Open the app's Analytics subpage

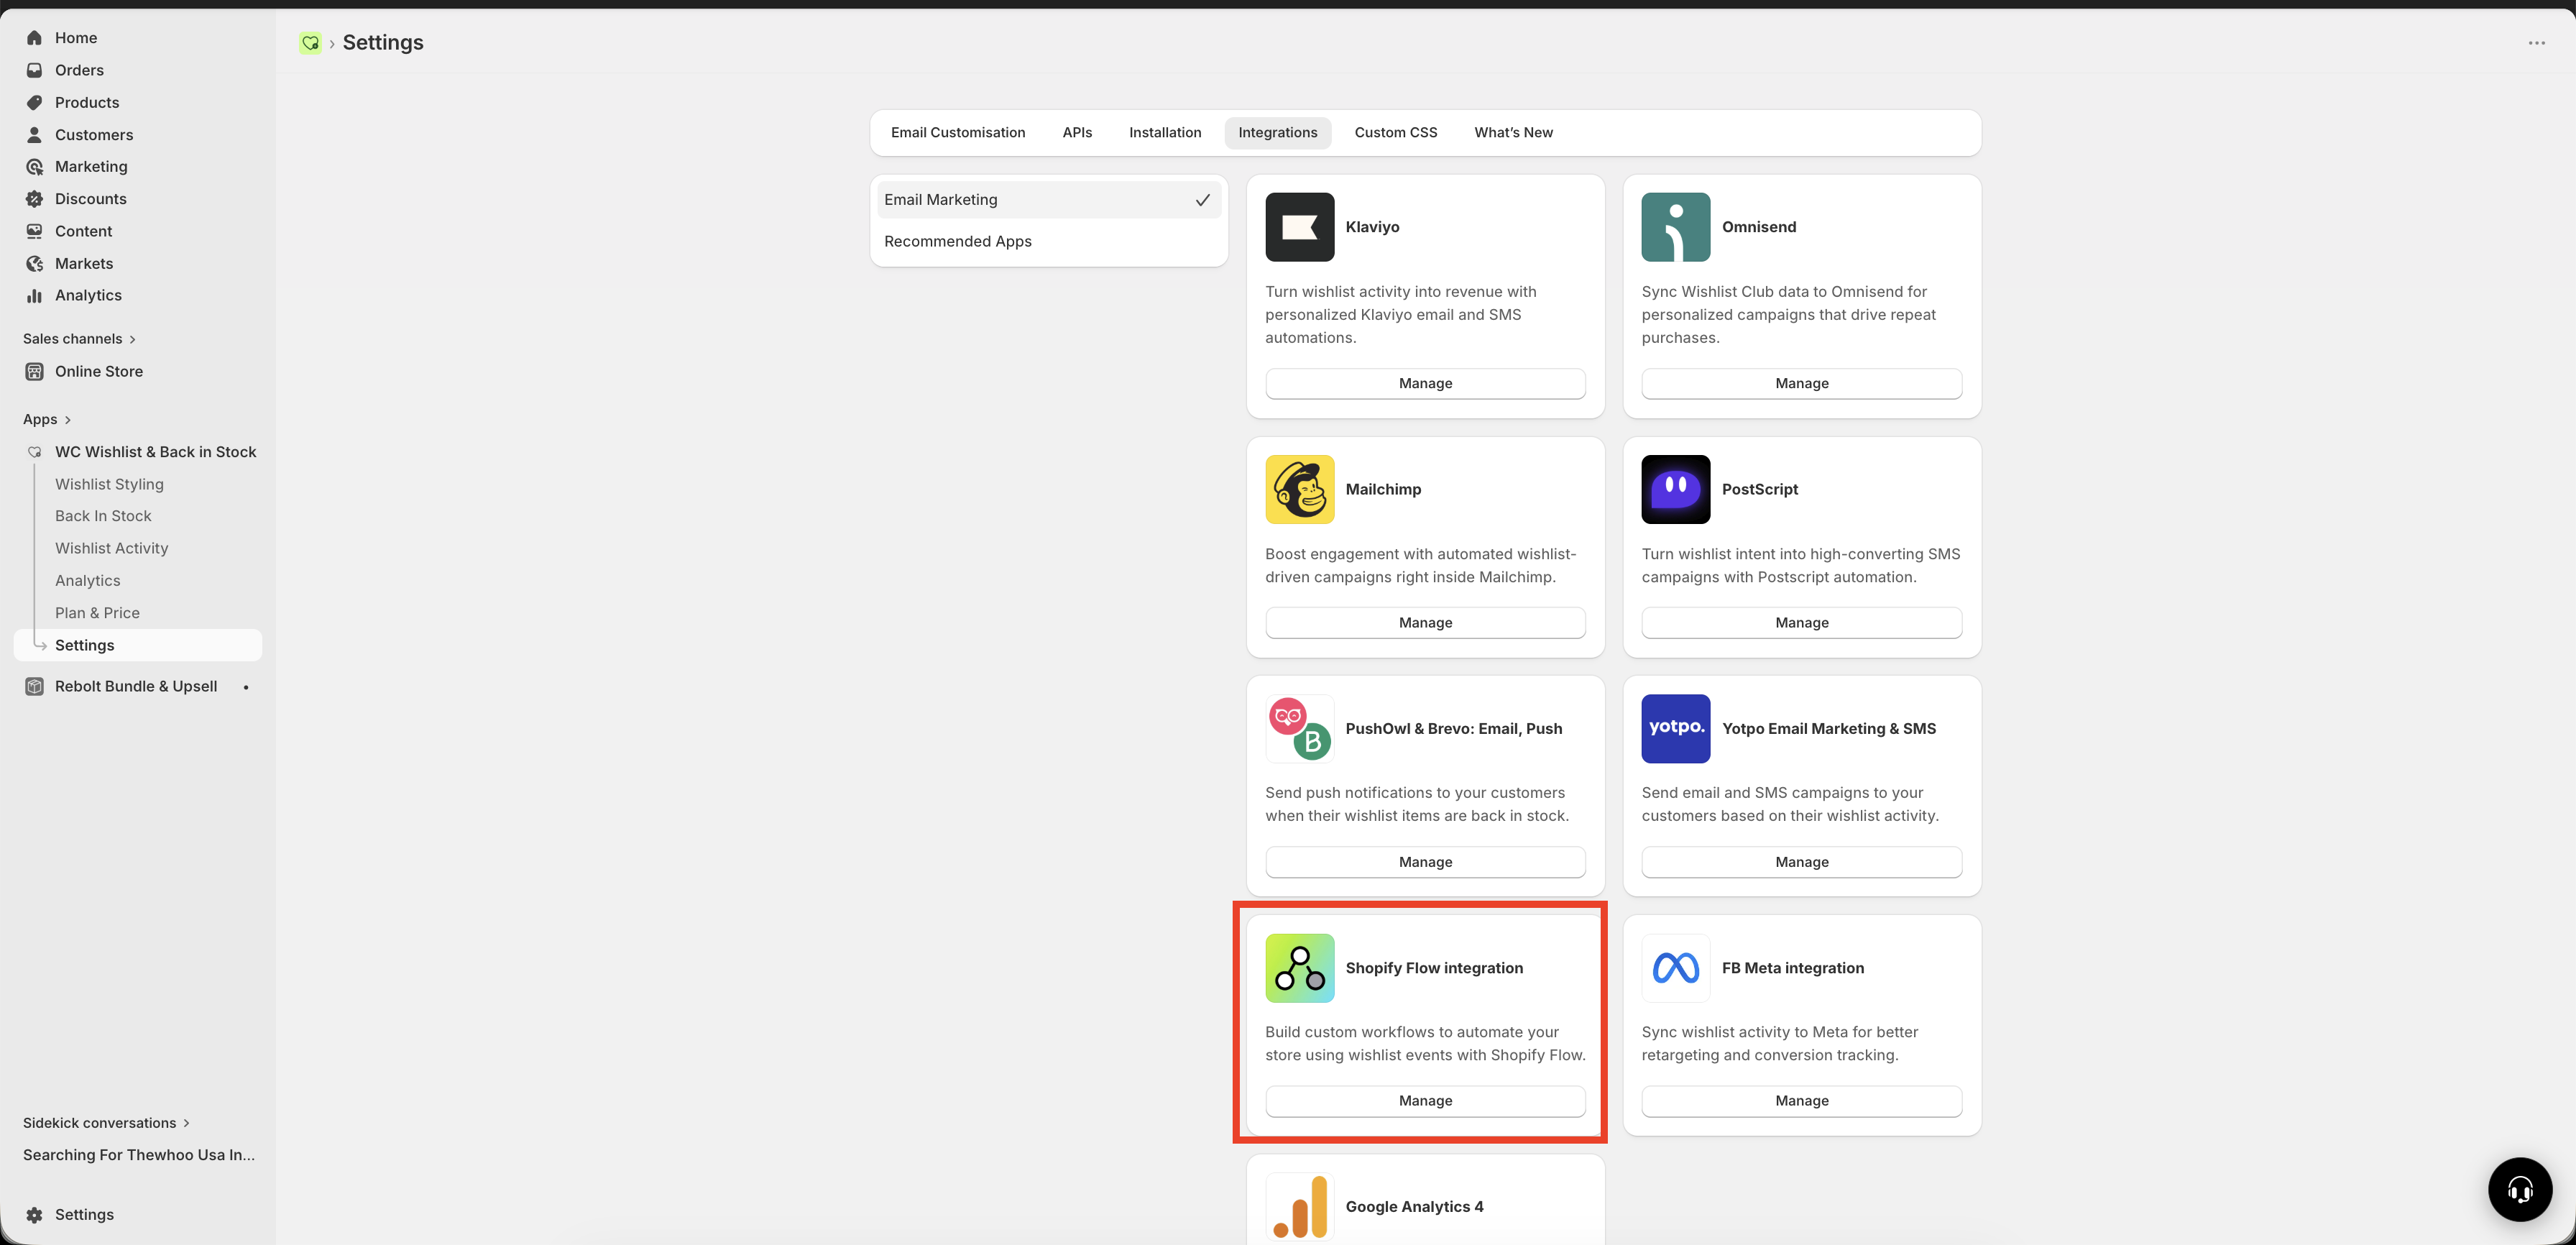pos(87,580)
